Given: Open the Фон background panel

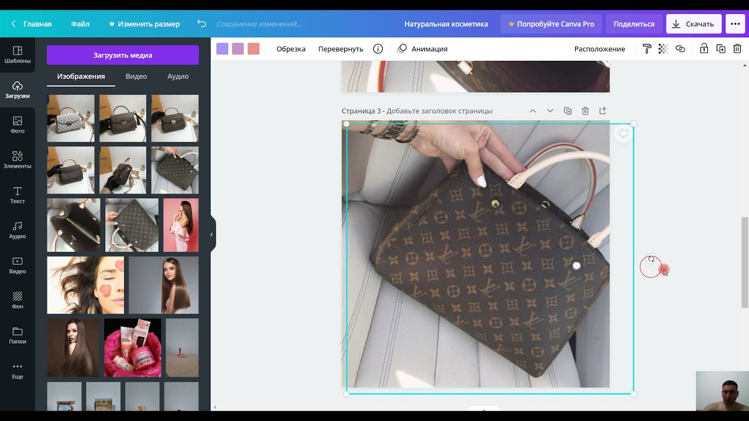Looking at the screenshot, I should pos(18,301).
